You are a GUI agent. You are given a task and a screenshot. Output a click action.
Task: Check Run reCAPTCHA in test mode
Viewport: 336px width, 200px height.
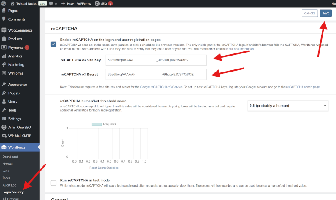click(53, 183)
